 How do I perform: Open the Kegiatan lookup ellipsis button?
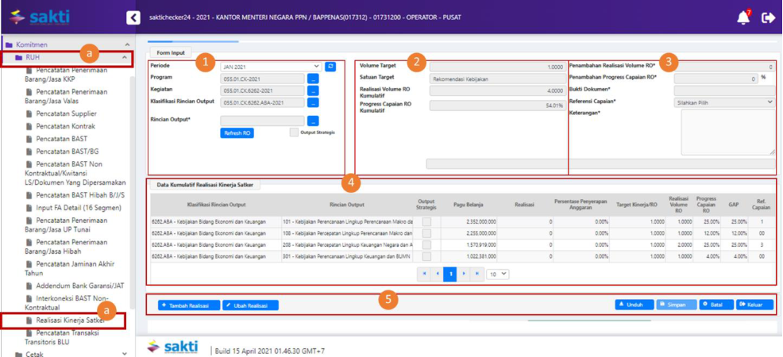313,90
